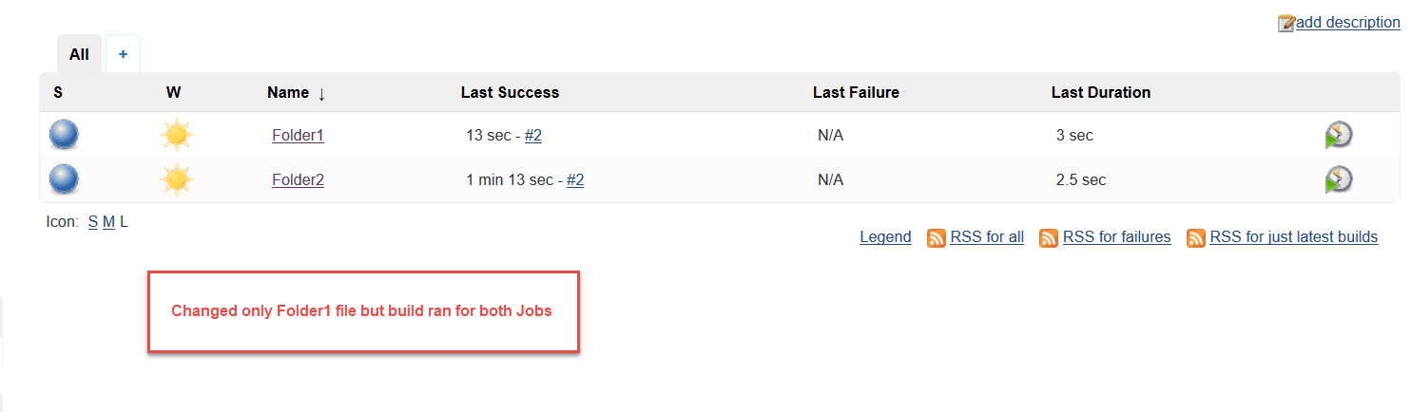1411x412 pixels.
Task: Click Folder1 blue status ball icon
Action: click(64, 135)
